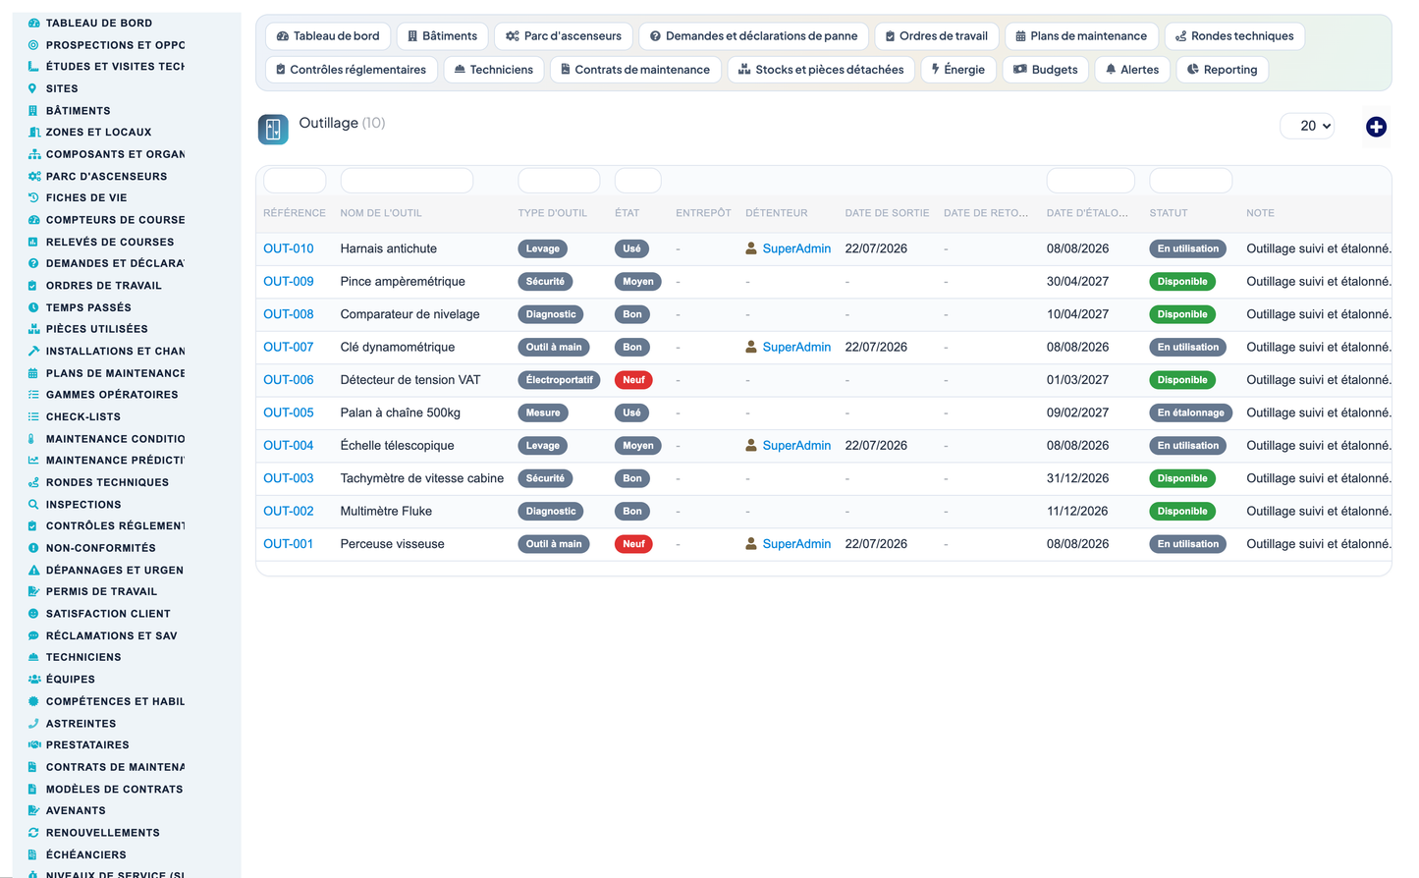
Task: Click the Détenteur column header
Action: [x=777, y=213]
